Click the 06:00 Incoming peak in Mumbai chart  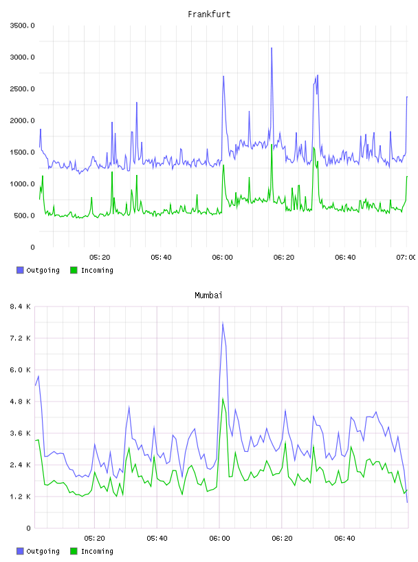tap(223, 399)
